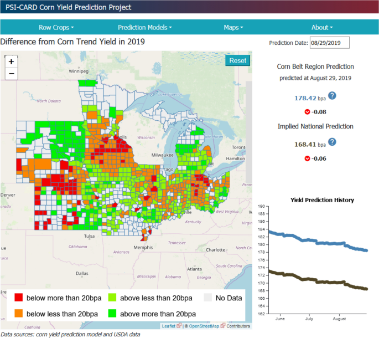Screen dimensions: 379x338
Task: Click red down-arrow icon next to -0.08
Action: pos(307,112)
